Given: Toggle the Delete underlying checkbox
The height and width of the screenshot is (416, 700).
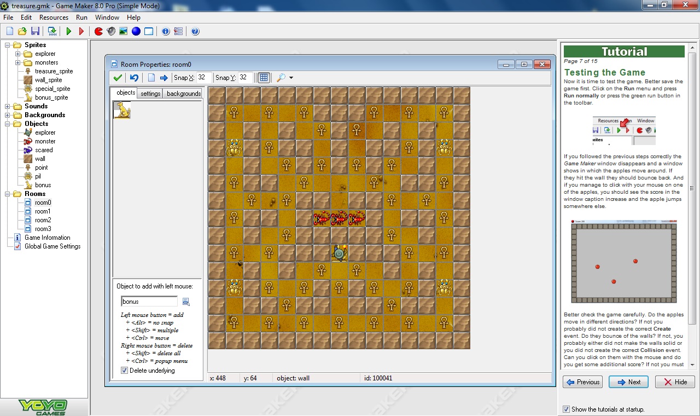Looking at the screenshot, I should [125, 371].
